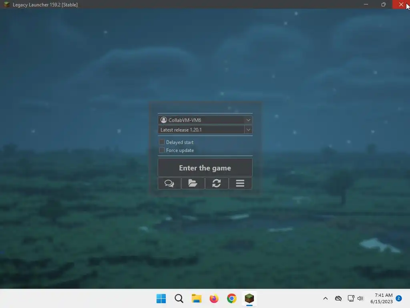The image size is (410, 308).
Task: Open the game folder icon
Action: pos(193,183)
